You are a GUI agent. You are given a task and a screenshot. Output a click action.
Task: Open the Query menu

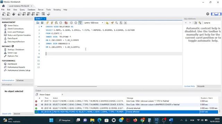(22, 10)
